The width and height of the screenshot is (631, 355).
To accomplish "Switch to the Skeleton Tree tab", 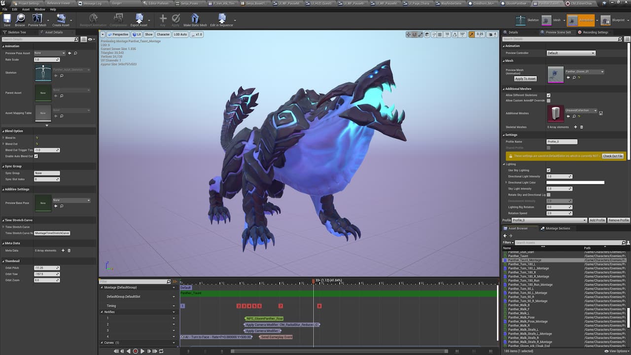I will 16,32.
